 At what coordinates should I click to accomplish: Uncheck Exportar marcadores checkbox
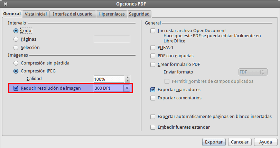click(x=153, y=89)
